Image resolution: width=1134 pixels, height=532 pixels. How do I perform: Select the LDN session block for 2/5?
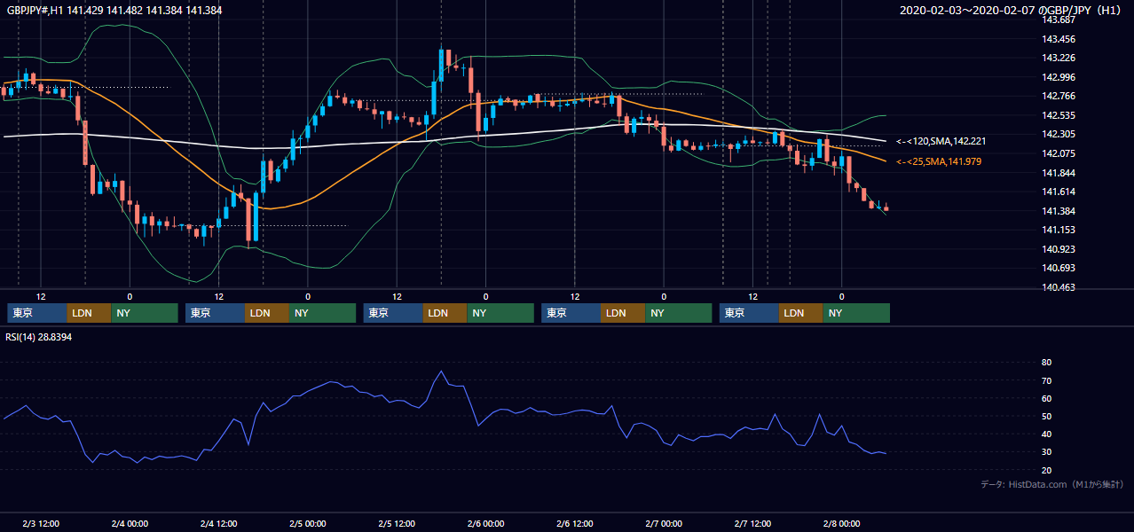pyautogui.click(x=445, y=313)
